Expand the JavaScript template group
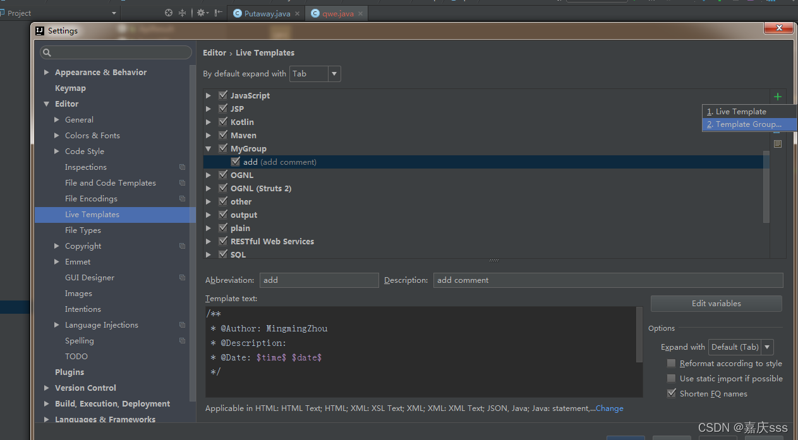798x440 pixels. pos(209,96)
